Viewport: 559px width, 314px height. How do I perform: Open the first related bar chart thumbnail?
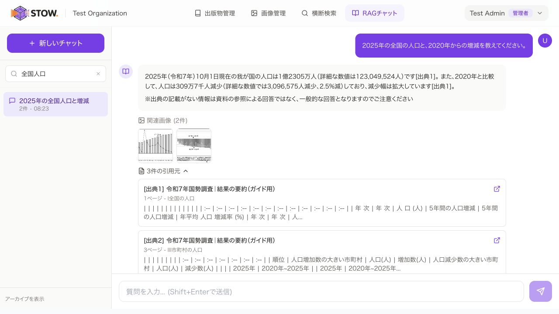coord(155,145)
